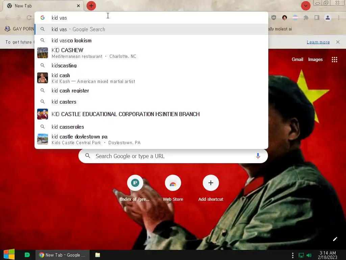
Task: Click the Kid Kash portrait thumbnail
Action: tap(43, 78)
